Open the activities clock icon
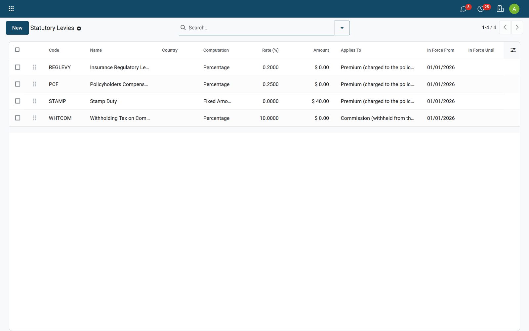This screenshot has height=331, width=529. coord(481,9)
